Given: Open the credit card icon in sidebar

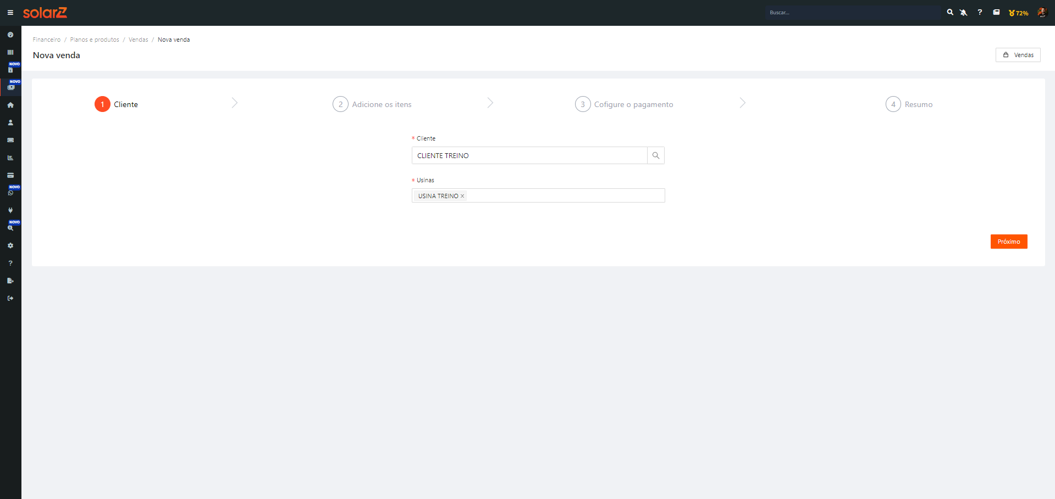Looking at the screenshot, I should [x=10, y=175].
